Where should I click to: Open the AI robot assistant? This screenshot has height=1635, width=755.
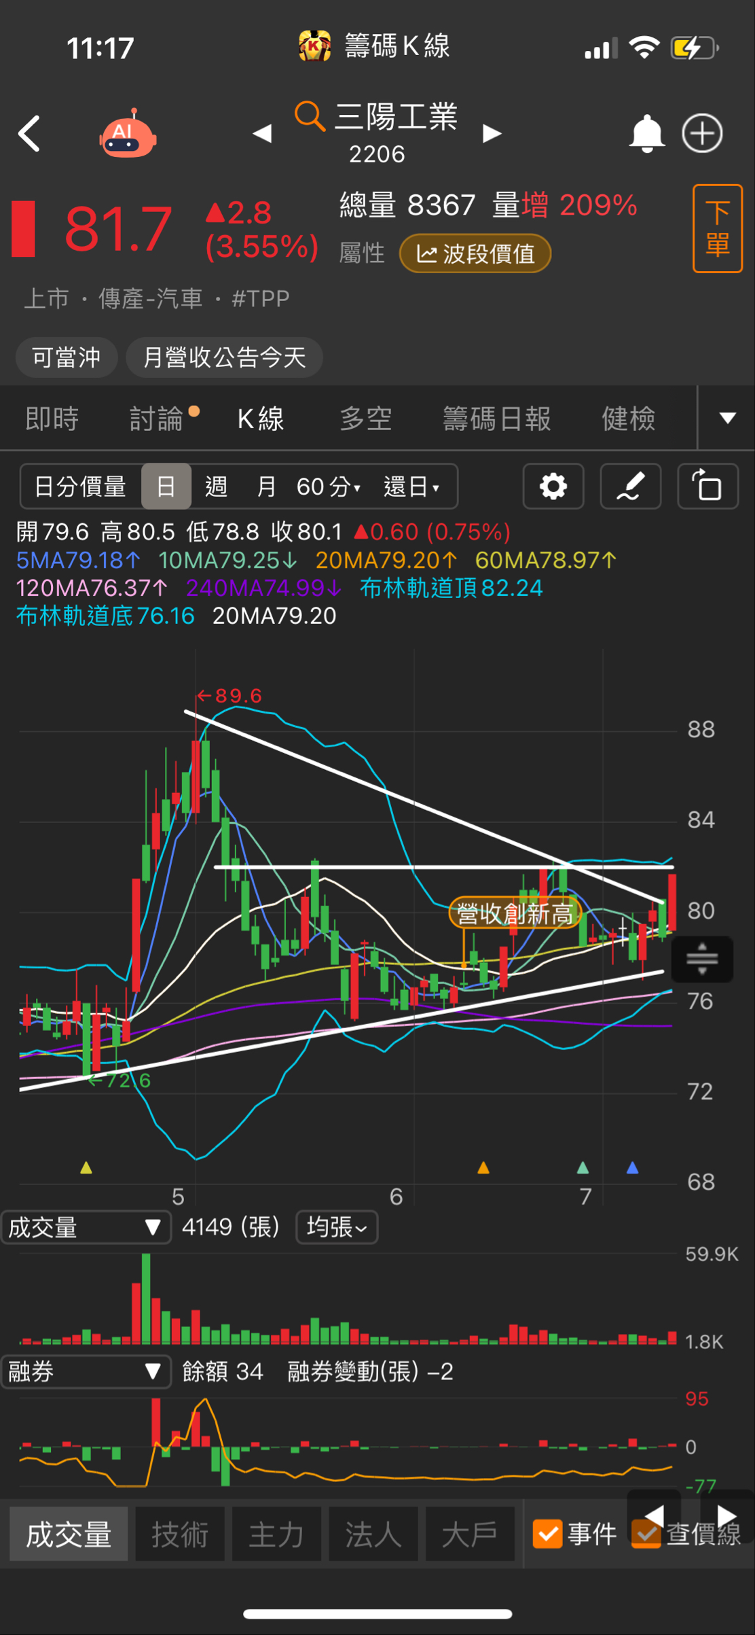tap(128, 133)
